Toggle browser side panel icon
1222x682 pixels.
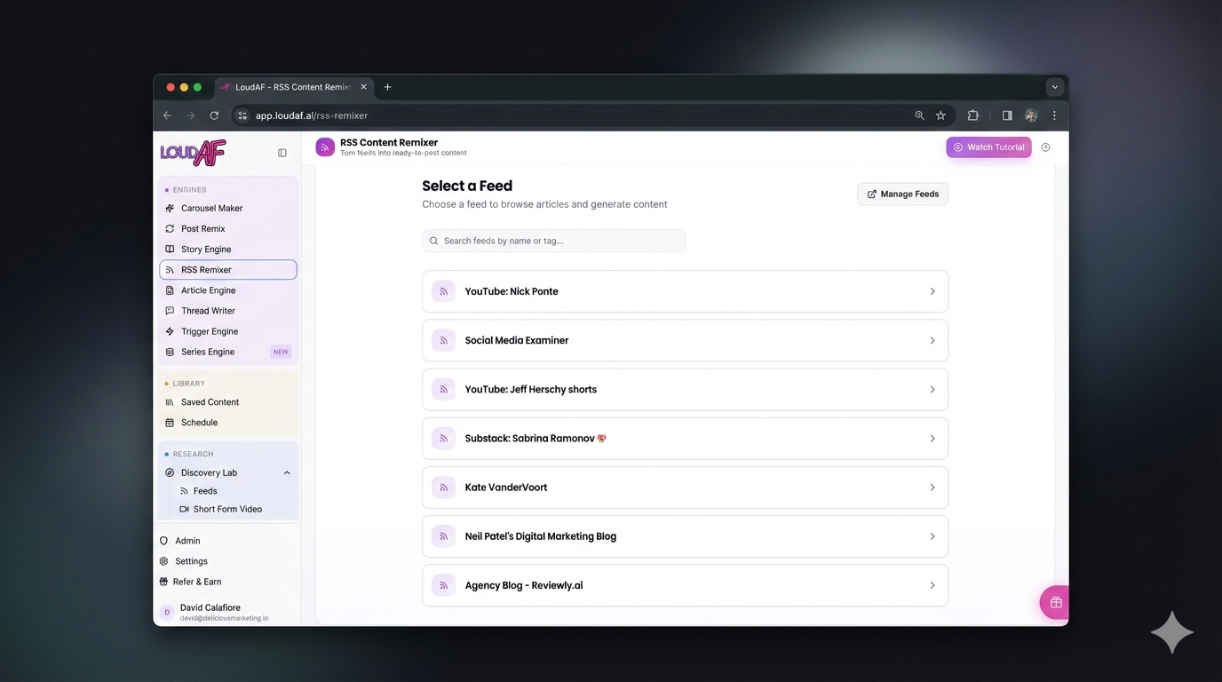(x=1007, y=115)
